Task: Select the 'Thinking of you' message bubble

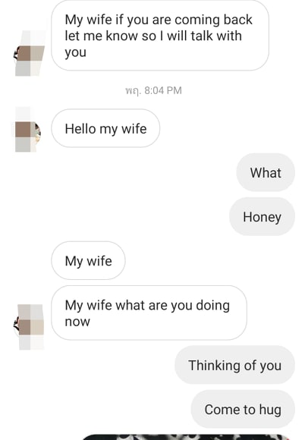Action: click(234, 365)
